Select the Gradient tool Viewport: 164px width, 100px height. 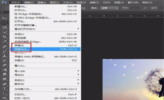(4, 70)
